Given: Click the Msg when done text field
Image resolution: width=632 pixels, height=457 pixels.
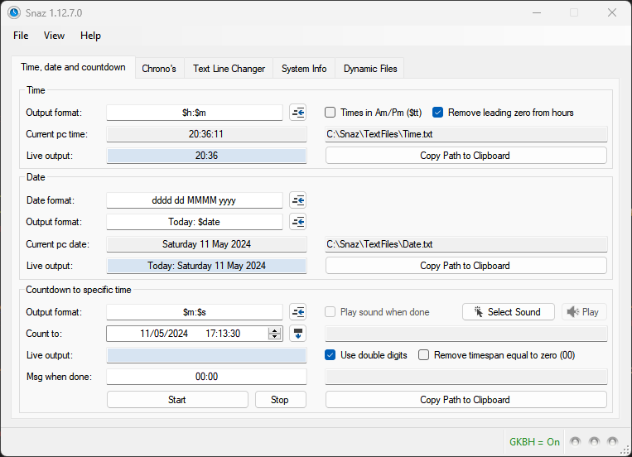Looking at the screenshot, I should pos(206,377).
